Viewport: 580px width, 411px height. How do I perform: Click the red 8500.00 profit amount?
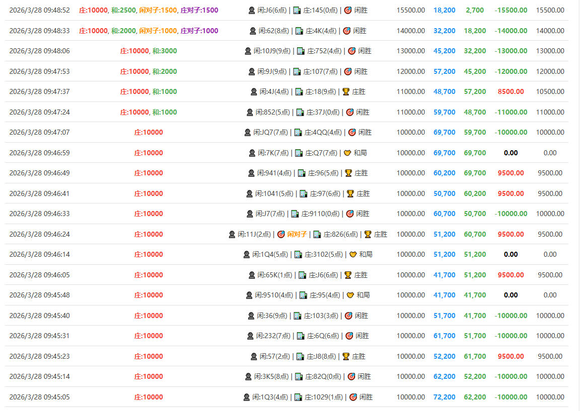tap(511, 92)
